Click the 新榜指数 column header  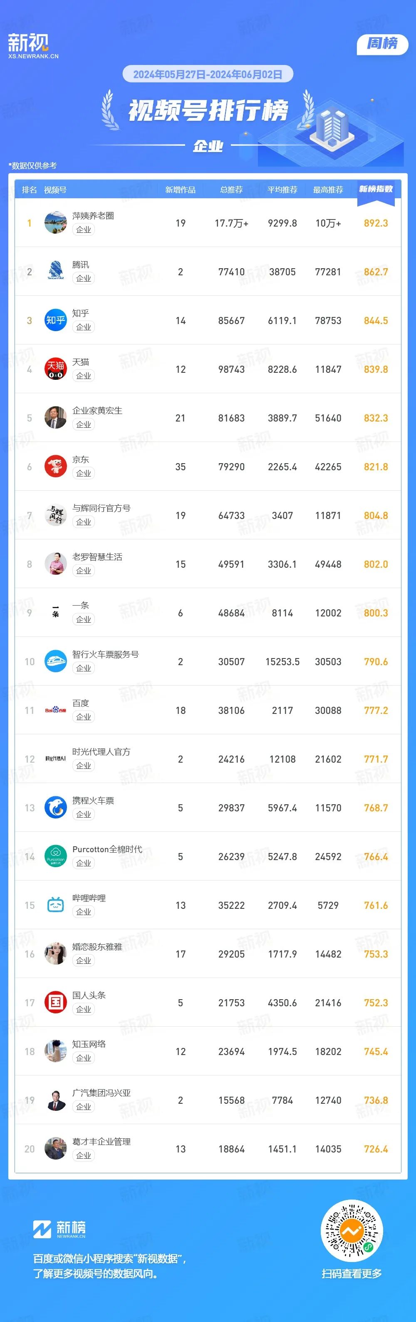(376, 190)
